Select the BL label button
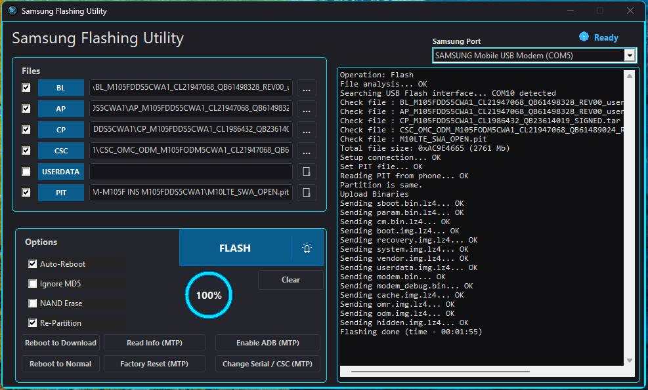 coord(61,88)
